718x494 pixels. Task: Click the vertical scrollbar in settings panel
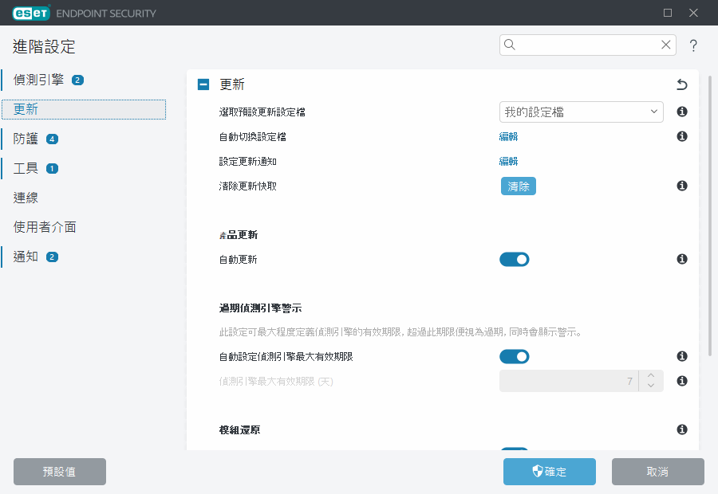coord(709,215)
